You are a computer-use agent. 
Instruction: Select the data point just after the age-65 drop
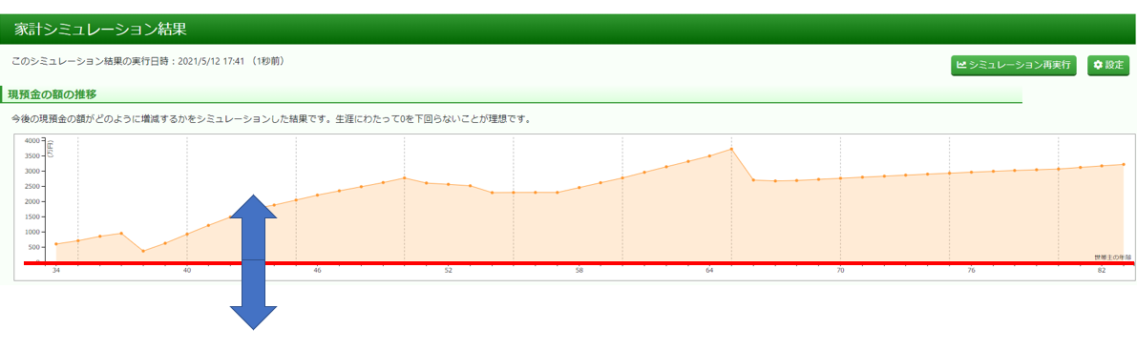753,179
